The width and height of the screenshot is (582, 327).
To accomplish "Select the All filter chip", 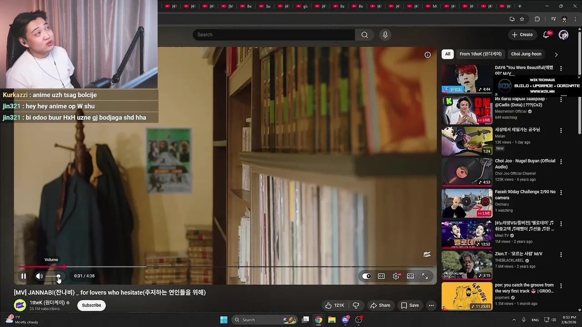I will 447,54.
